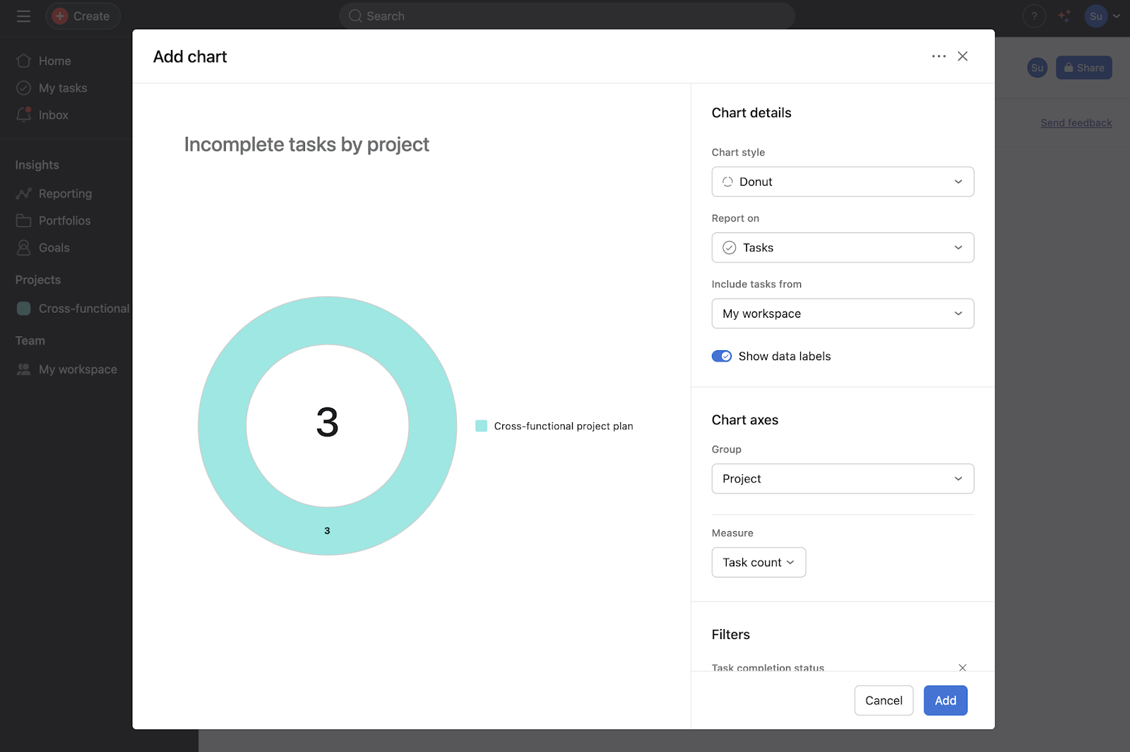This screenshot has height=752, width=1130.
Task: Click the Create button label
Action: pyautogui.click(x=91, y=16)
